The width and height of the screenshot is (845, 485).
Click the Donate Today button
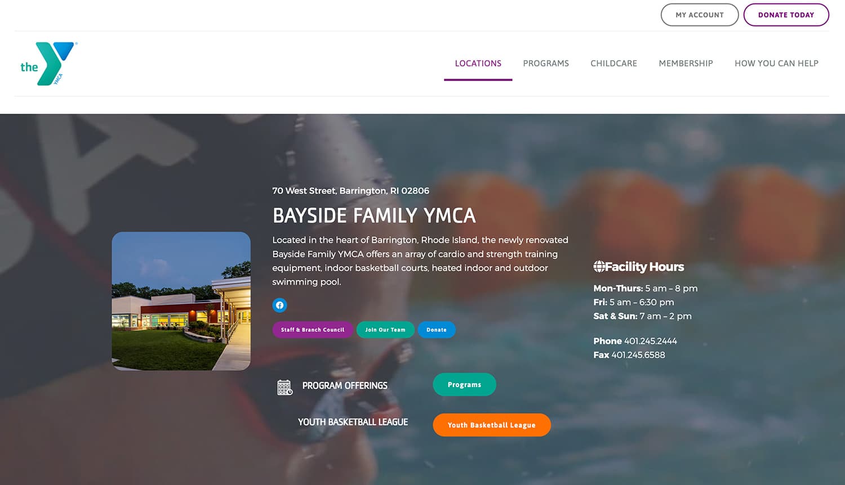coord(786,15)
